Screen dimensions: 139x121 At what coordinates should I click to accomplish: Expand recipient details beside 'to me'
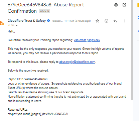click(x=17, y=25)
